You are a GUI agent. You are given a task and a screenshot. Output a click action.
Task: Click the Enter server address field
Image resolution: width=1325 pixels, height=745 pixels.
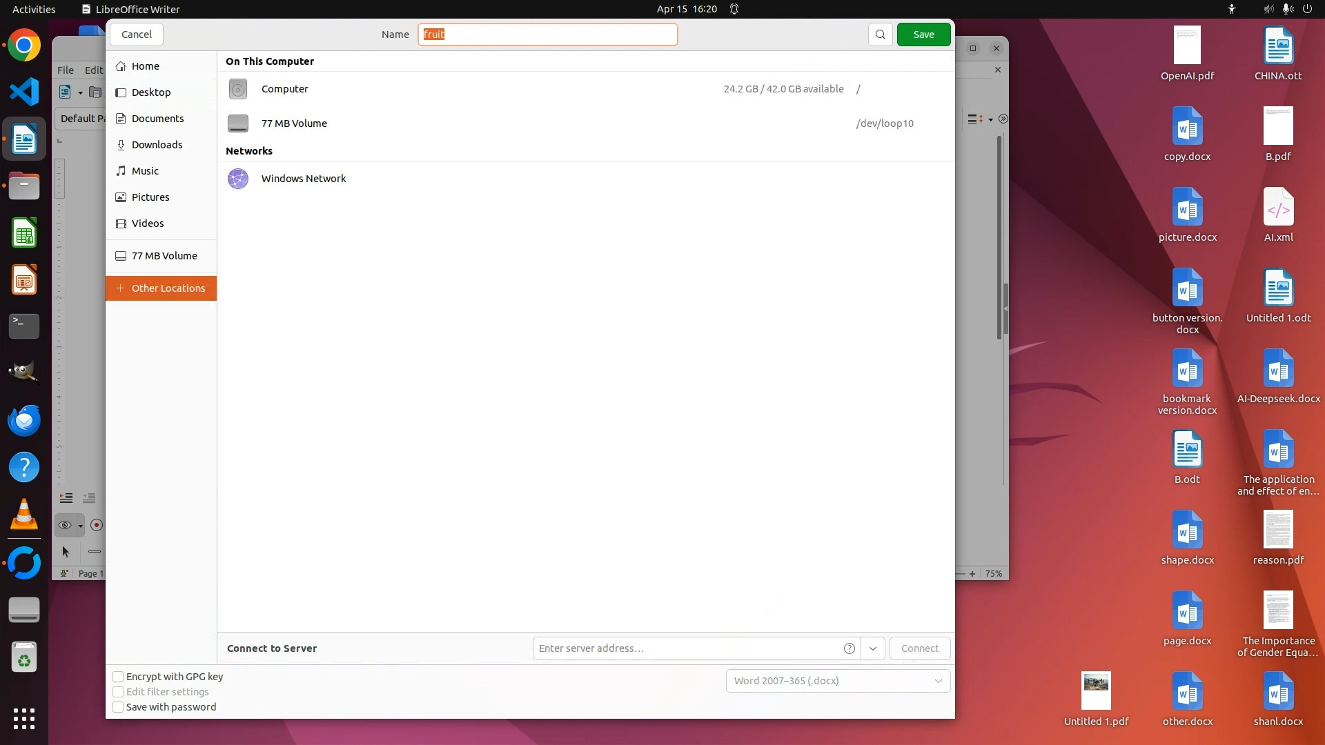[687, 648]
